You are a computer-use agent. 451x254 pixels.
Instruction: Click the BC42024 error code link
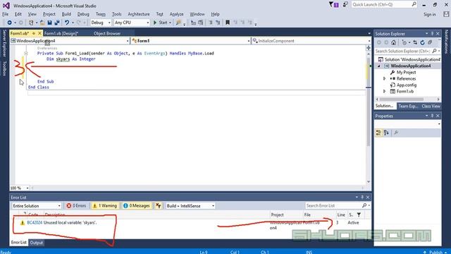tap(35, 223)
